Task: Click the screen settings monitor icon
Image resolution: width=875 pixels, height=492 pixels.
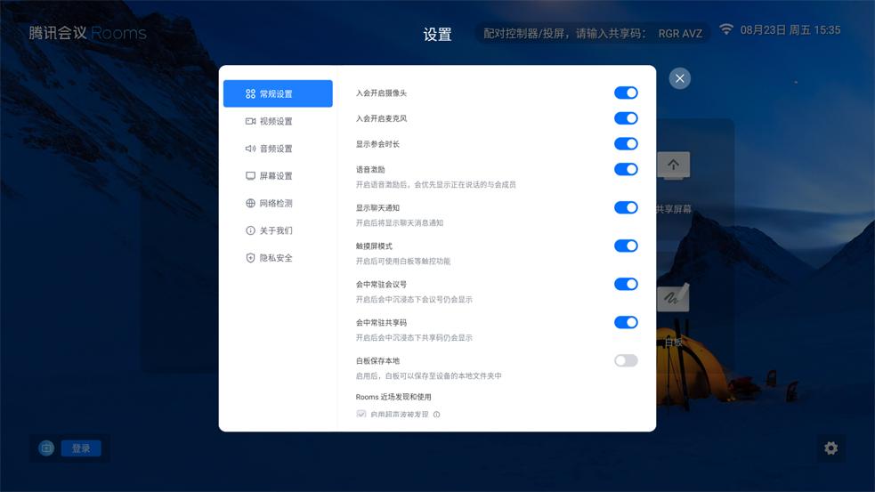Action: pyautogui.click(x=250, y=176)
